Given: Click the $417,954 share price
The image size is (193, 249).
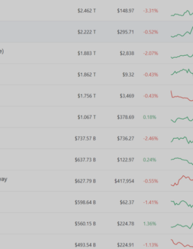Looking at the screenshot, I should point(124,181).
